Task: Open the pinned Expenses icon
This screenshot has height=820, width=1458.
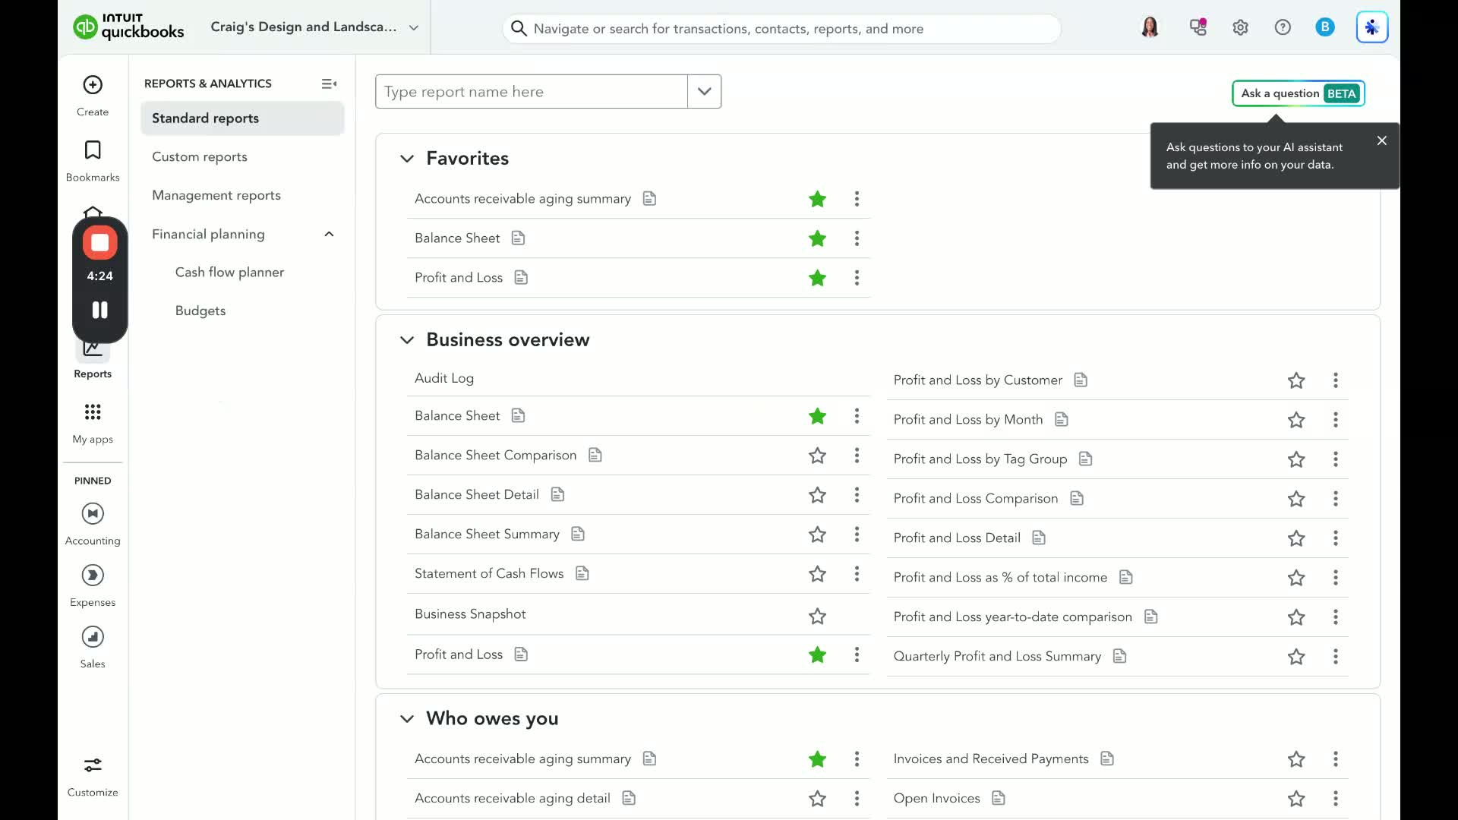Action: coord(93,576)
